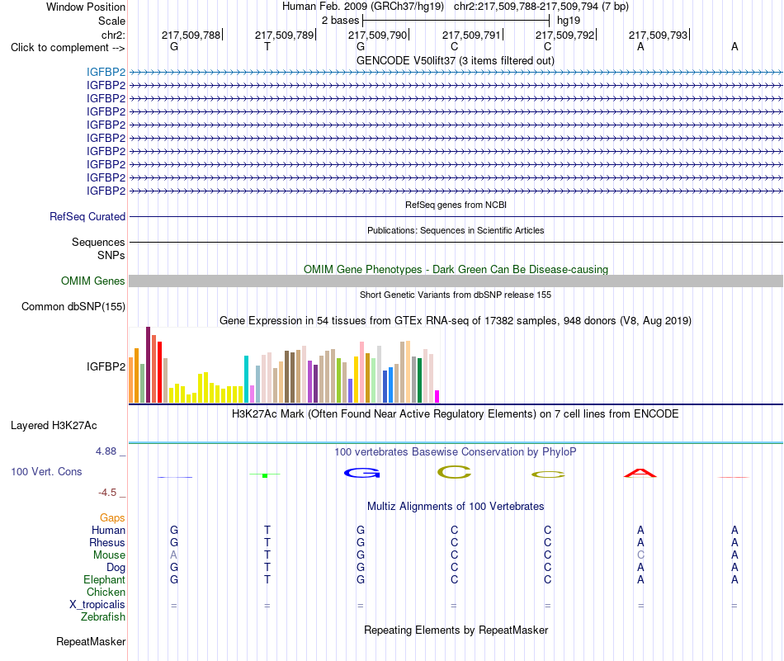
Task: Click the 100 Vert. Cons label
Action: click(x=46, y=471)
